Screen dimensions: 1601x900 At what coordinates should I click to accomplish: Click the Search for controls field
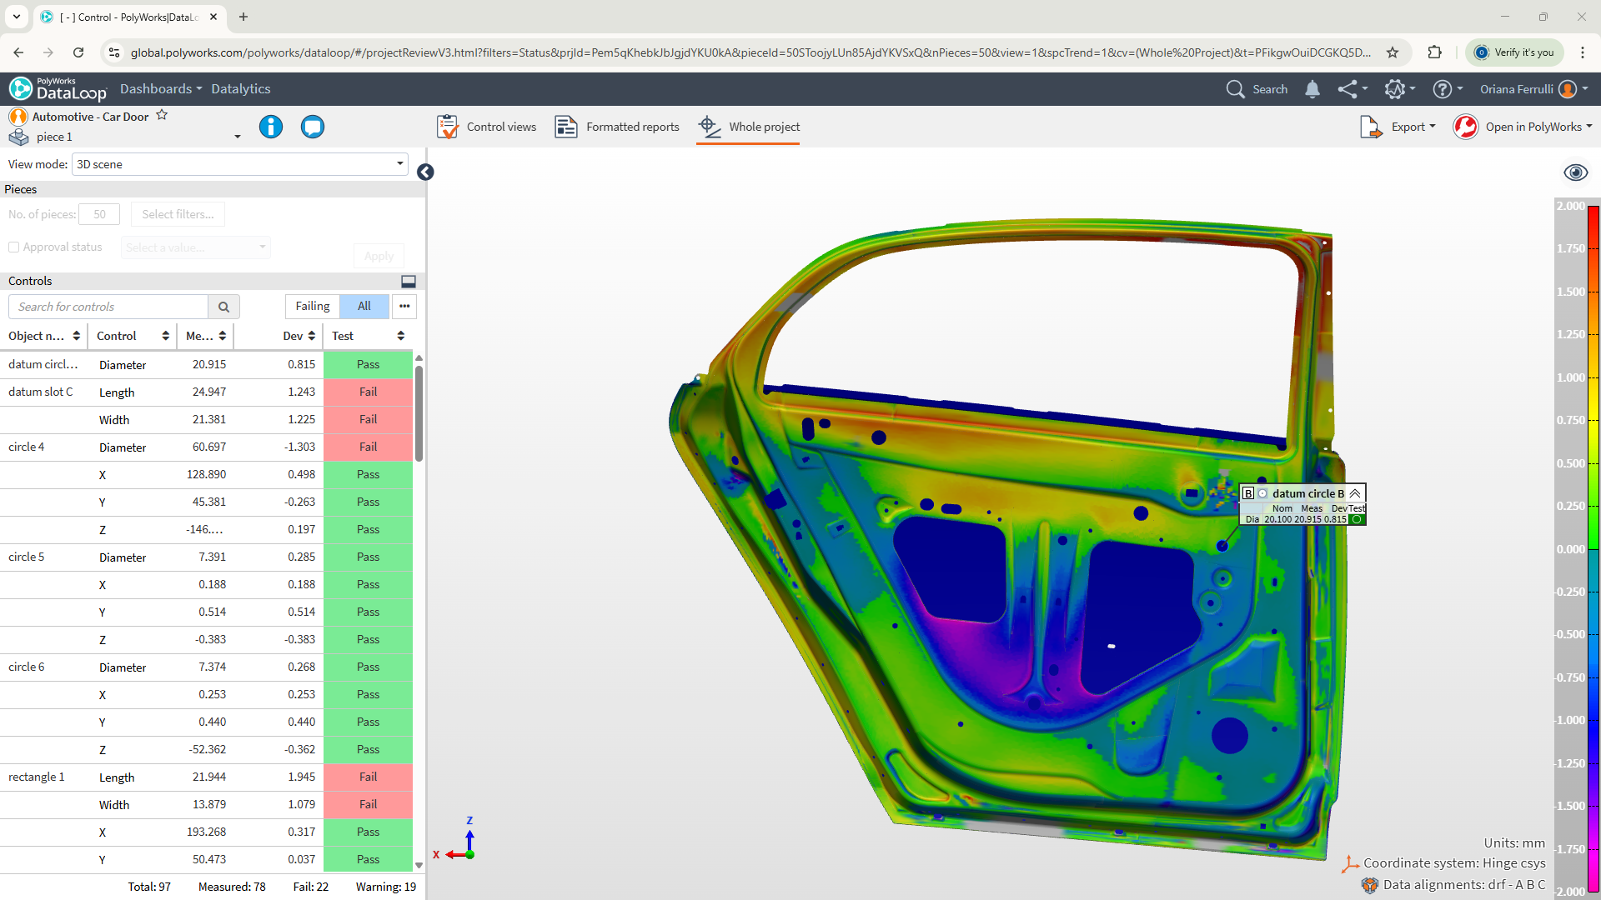(108, 307)
